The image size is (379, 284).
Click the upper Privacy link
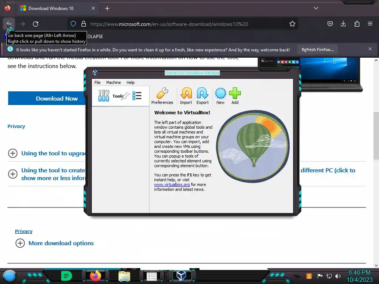click(16, 126)
